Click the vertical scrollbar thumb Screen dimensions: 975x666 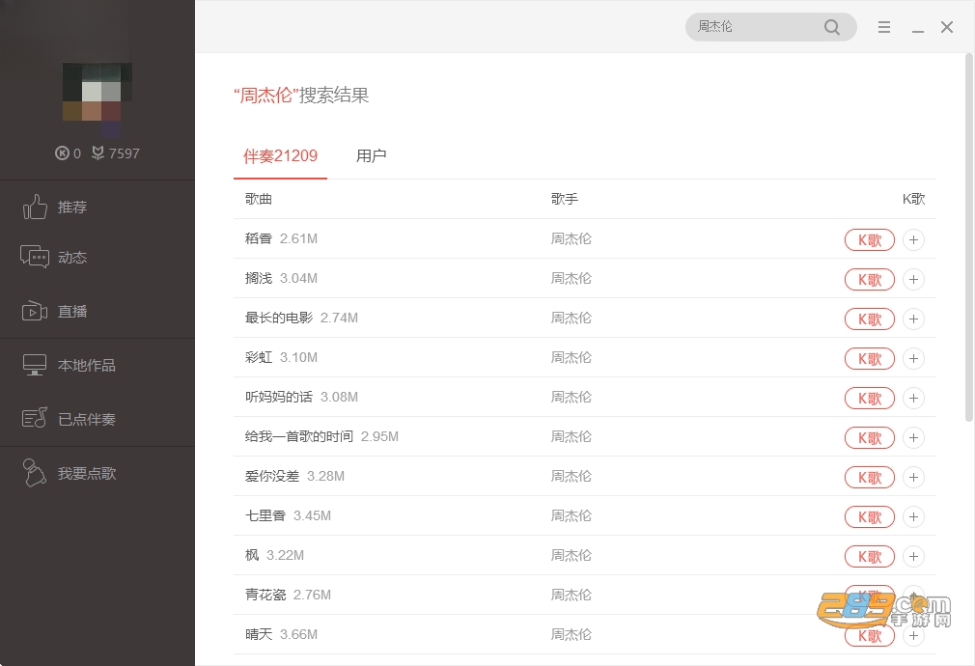tap(969, 236)
